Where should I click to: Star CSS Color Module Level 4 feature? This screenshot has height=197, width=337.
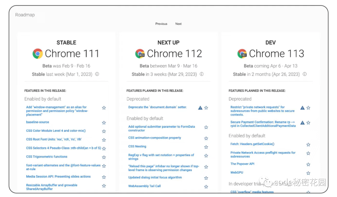click(x=104, y=131)
